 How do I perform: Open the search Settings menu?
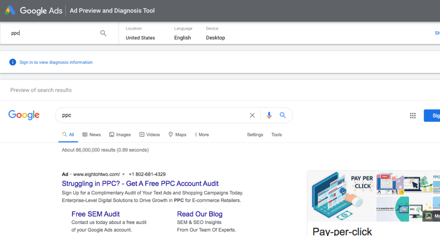click(x=255, y=135)
